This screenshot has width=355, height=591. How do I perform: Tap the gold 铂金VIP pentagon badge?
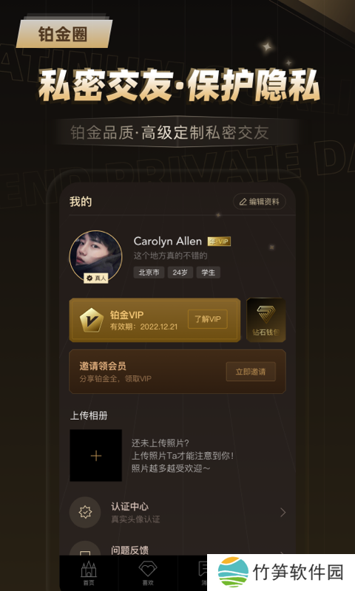click(x=92, y=320)
